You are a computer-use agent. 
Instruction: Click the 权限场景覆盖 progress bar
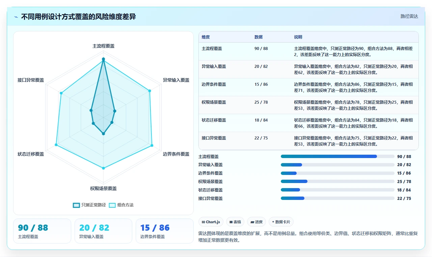pos(337,181)
